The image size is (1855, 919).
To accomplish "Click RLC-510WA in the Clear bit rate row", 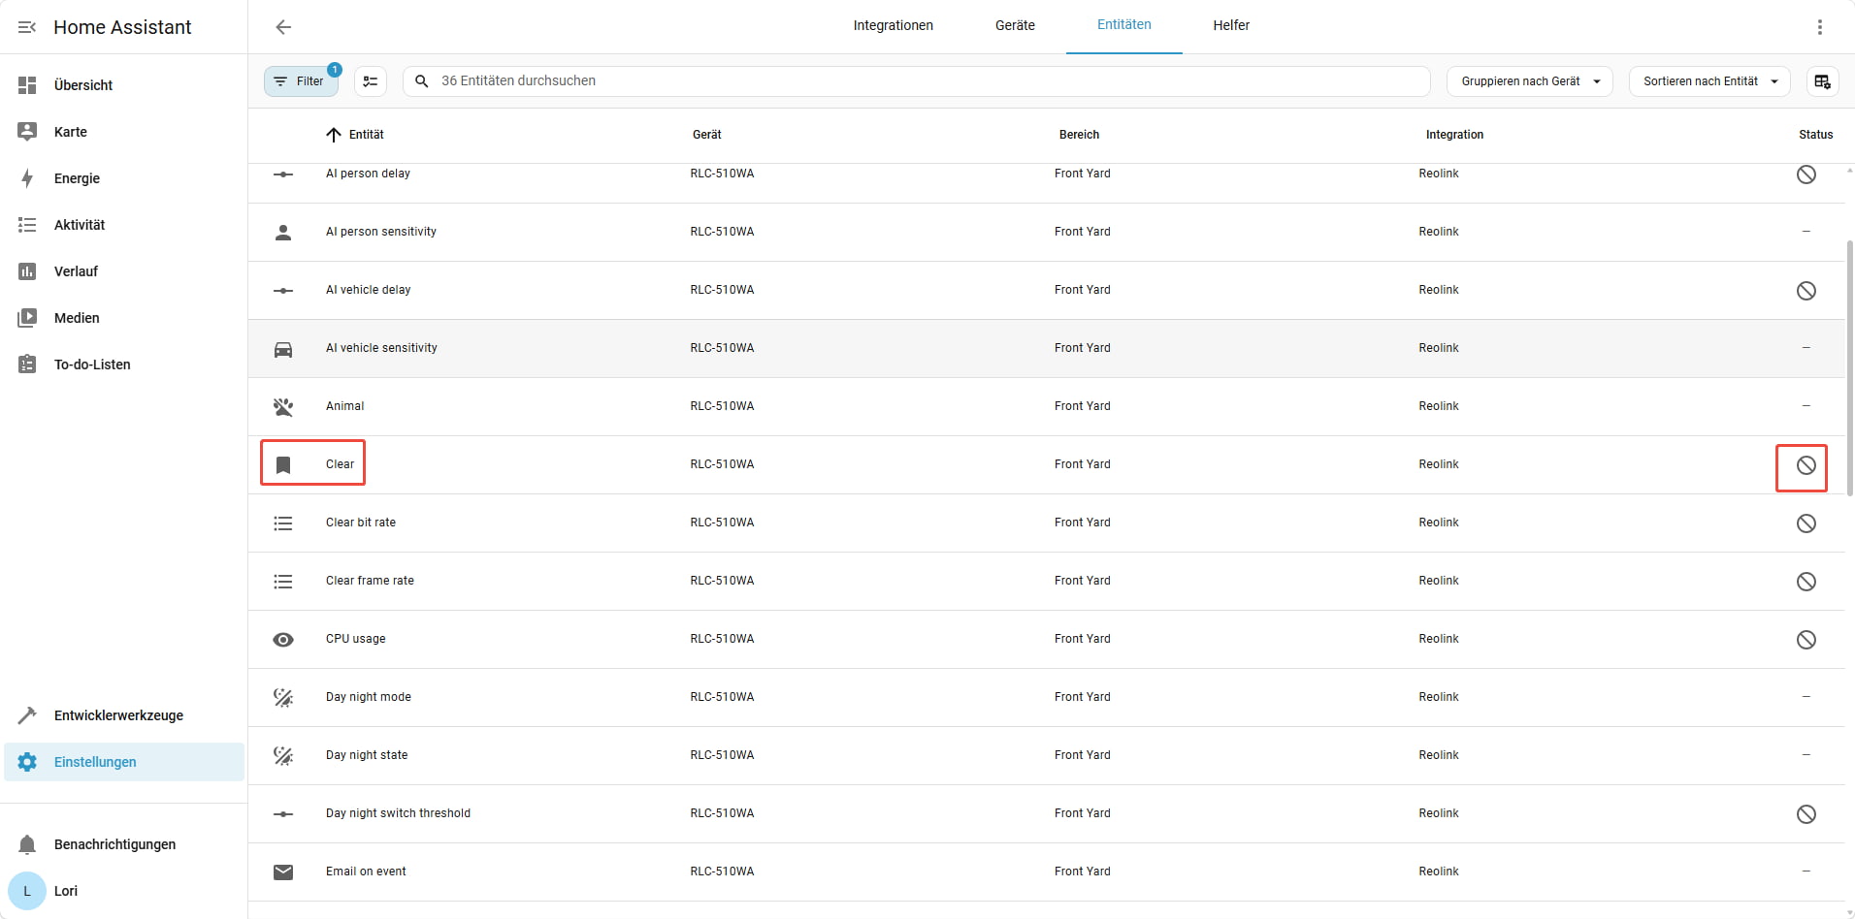I will tap(722, 523).
